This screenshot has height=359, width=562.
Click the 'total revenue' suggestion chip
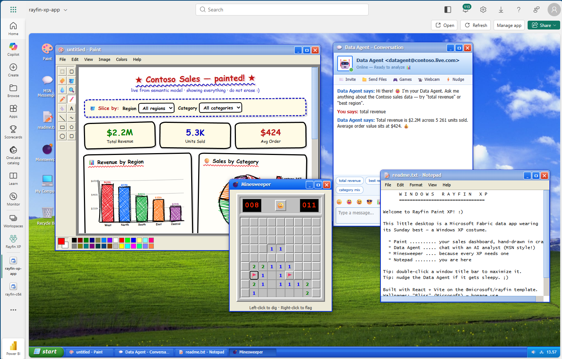349,180
